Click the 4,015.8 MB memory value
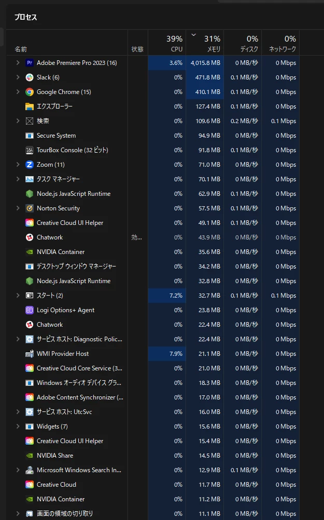 tap(205, 63)
